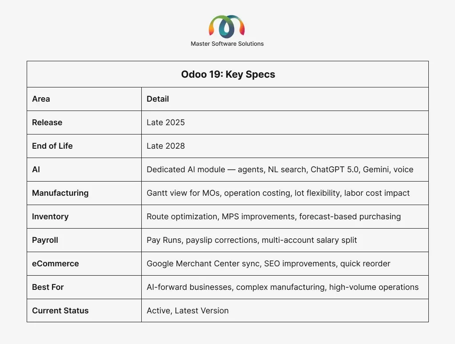The width and height of the screenshot is (455, 344).
Task: Click the Detail column header
Action: coord(158,99)
